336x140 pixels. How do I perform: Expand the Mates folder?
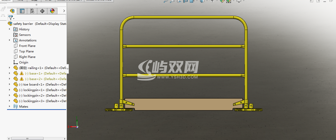point(10,106)
